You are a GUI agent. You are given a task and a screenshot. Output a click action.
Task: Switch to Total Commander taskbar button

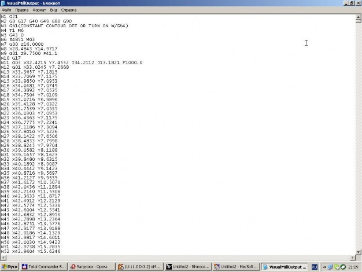tap(43, 267)
